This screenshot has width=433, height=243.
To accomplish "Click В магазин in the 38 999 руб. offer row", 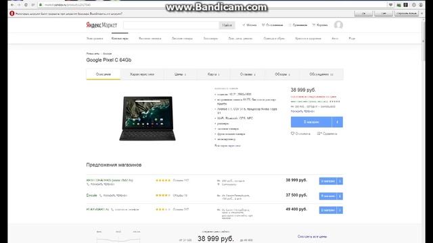I will (x=328, y=181).
